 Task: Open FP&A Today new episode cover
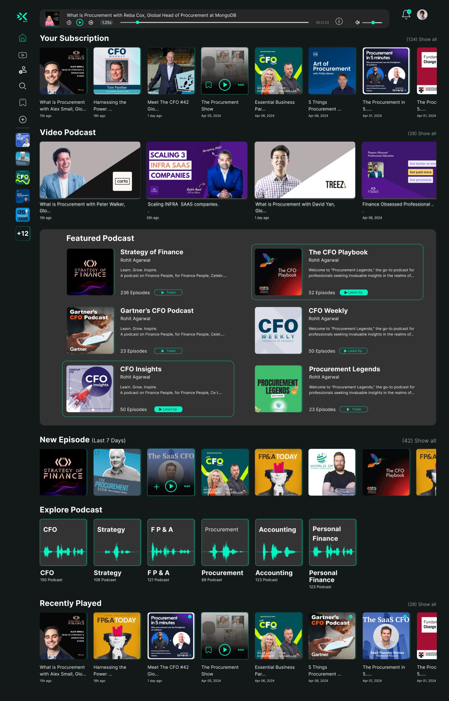point(278,472)
